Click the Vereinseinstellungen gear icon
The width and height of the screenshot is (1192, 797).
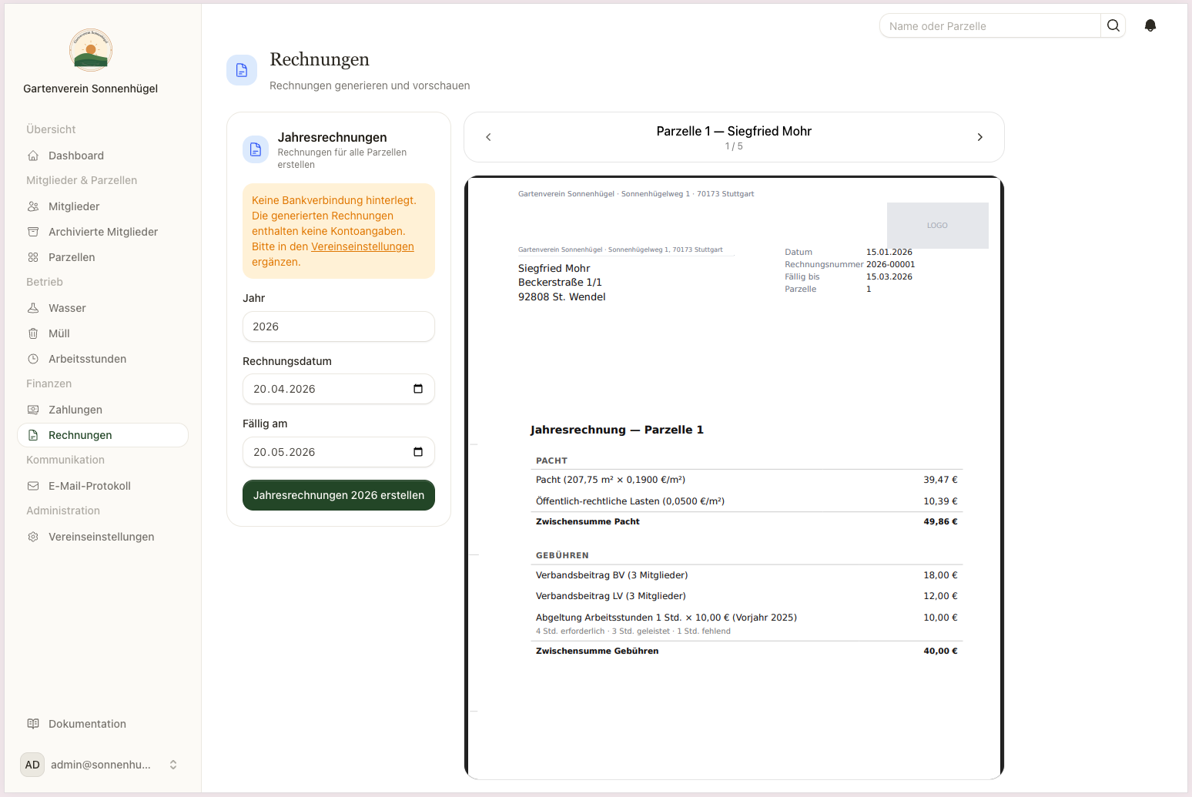click(x=33, y=537)
